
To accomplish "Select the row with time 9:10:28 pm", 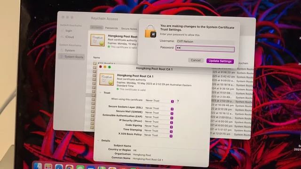I will pyautogui.click(x=231, y=109).
